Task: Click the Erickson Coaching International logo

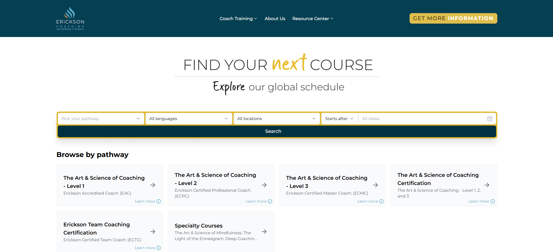Action: pyautogui.click(x=70, y=18)
